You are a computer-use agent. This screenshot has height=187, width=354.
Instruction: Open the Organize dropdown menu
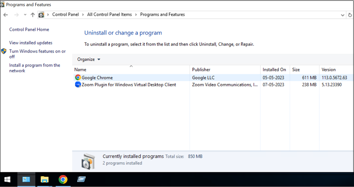point(89,59)
